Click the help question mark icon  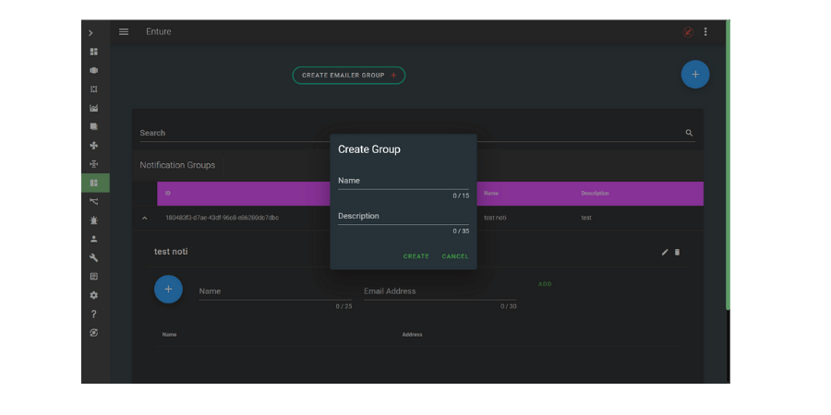[94, 314]
